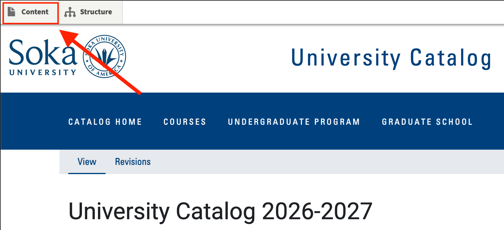Viewport: 504px width, 230px height.
Task: Click the University Catalog 2026-2027 page heading
Action: (220, 211)
